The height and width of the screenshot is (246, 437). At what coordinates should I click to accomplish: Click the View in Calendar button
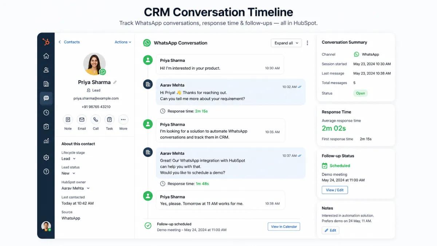point(284,227)
